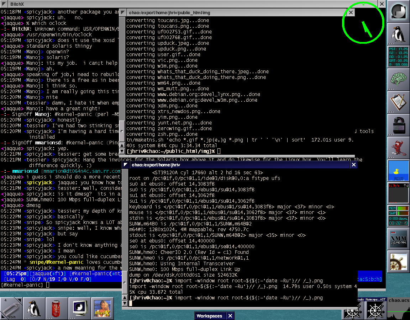Click the "SignOff Manoj" line in BitchX

[x=60, y=114]
